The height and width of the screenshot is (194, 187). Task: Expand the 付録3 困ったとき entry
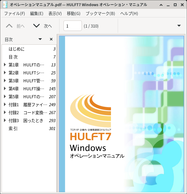(x=5, y=120)
